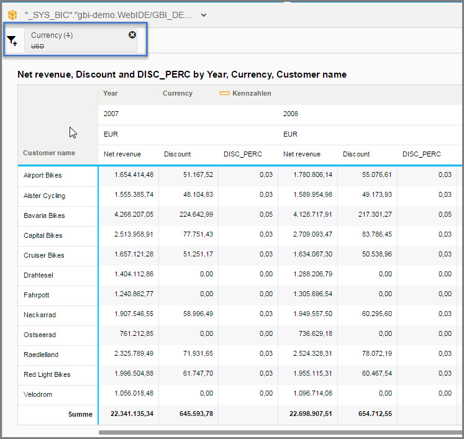Viewport: 464px width, 439px height.
Task: Select the Airport Bikes row
Action: [43, 176]
